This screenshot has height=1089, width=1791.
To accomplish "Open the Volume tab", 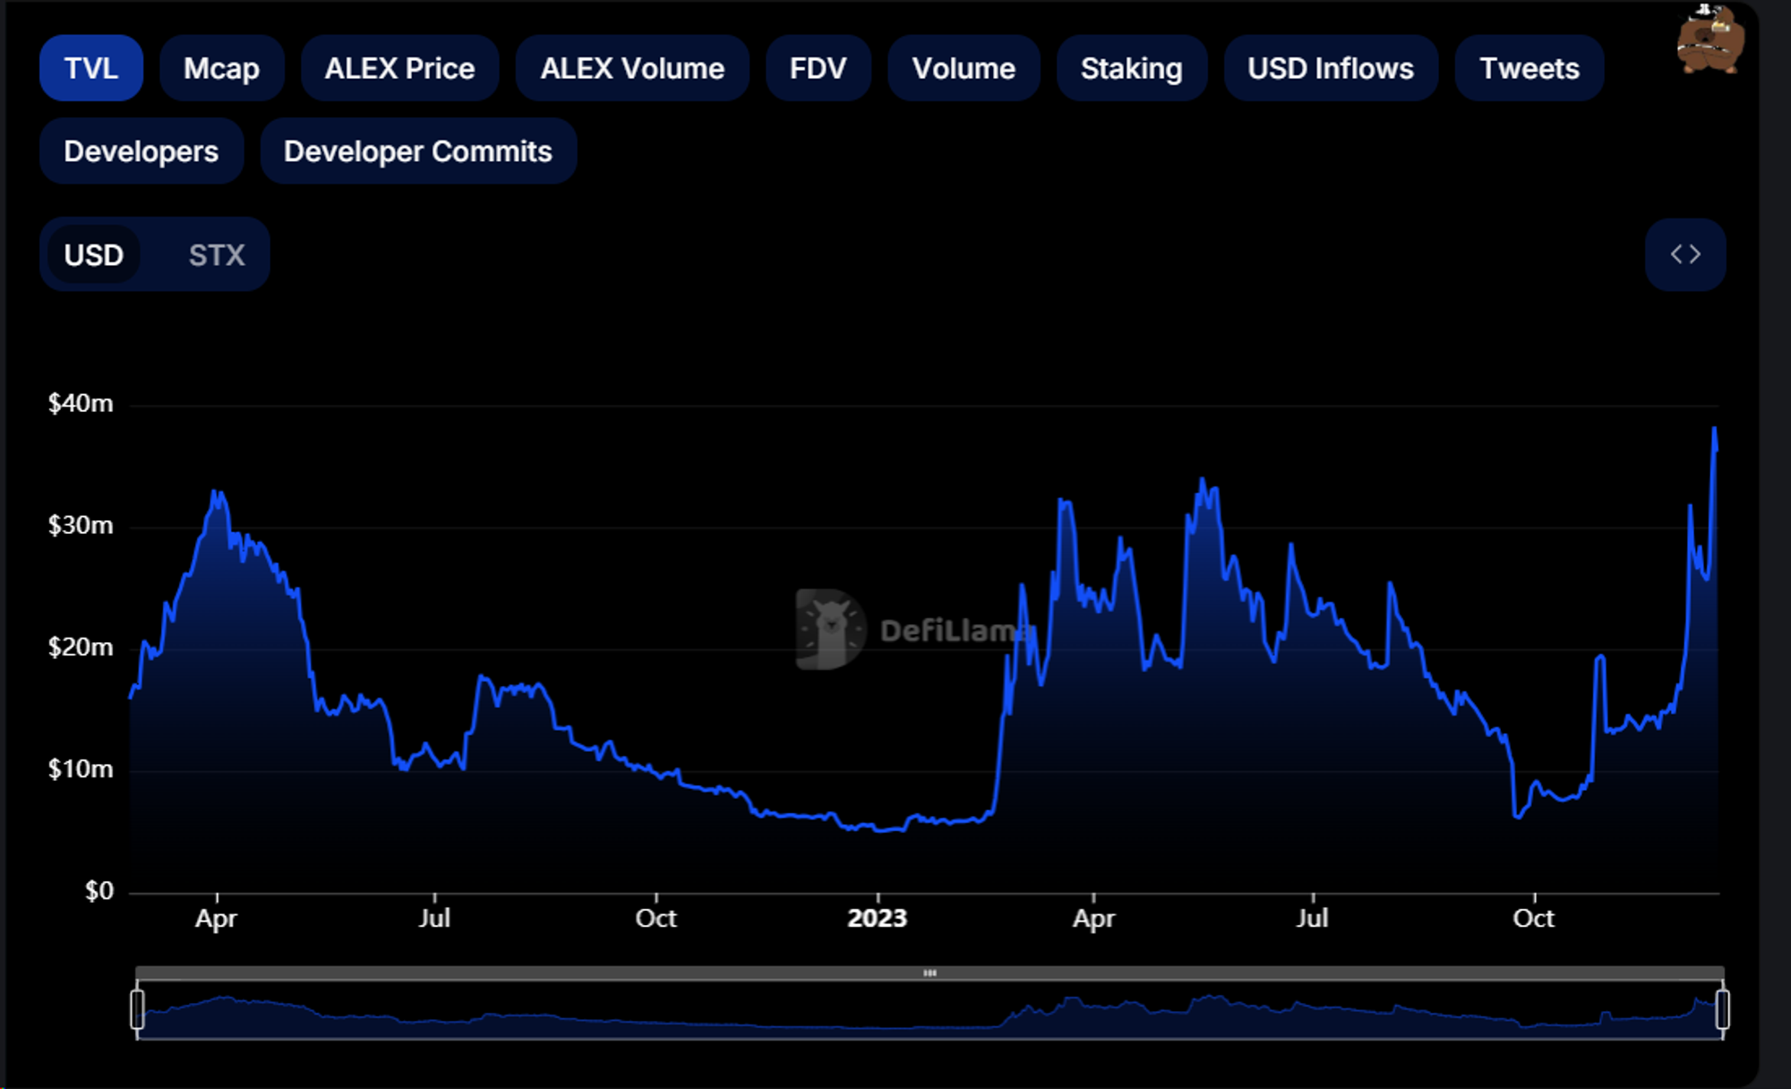I will 963,67.
